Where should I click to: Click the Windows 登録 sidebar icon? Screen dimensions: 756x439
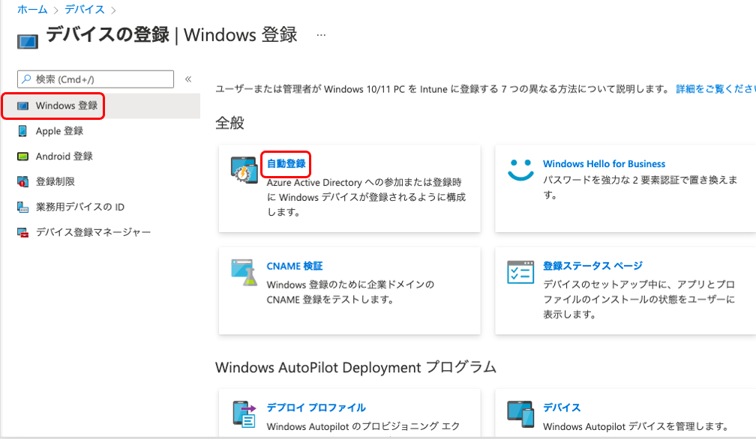(x=22, y=106)
